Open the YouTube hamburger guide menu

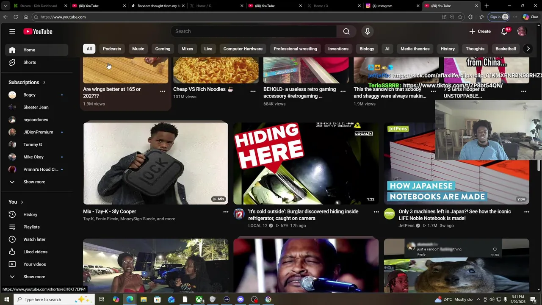(12, 31)
